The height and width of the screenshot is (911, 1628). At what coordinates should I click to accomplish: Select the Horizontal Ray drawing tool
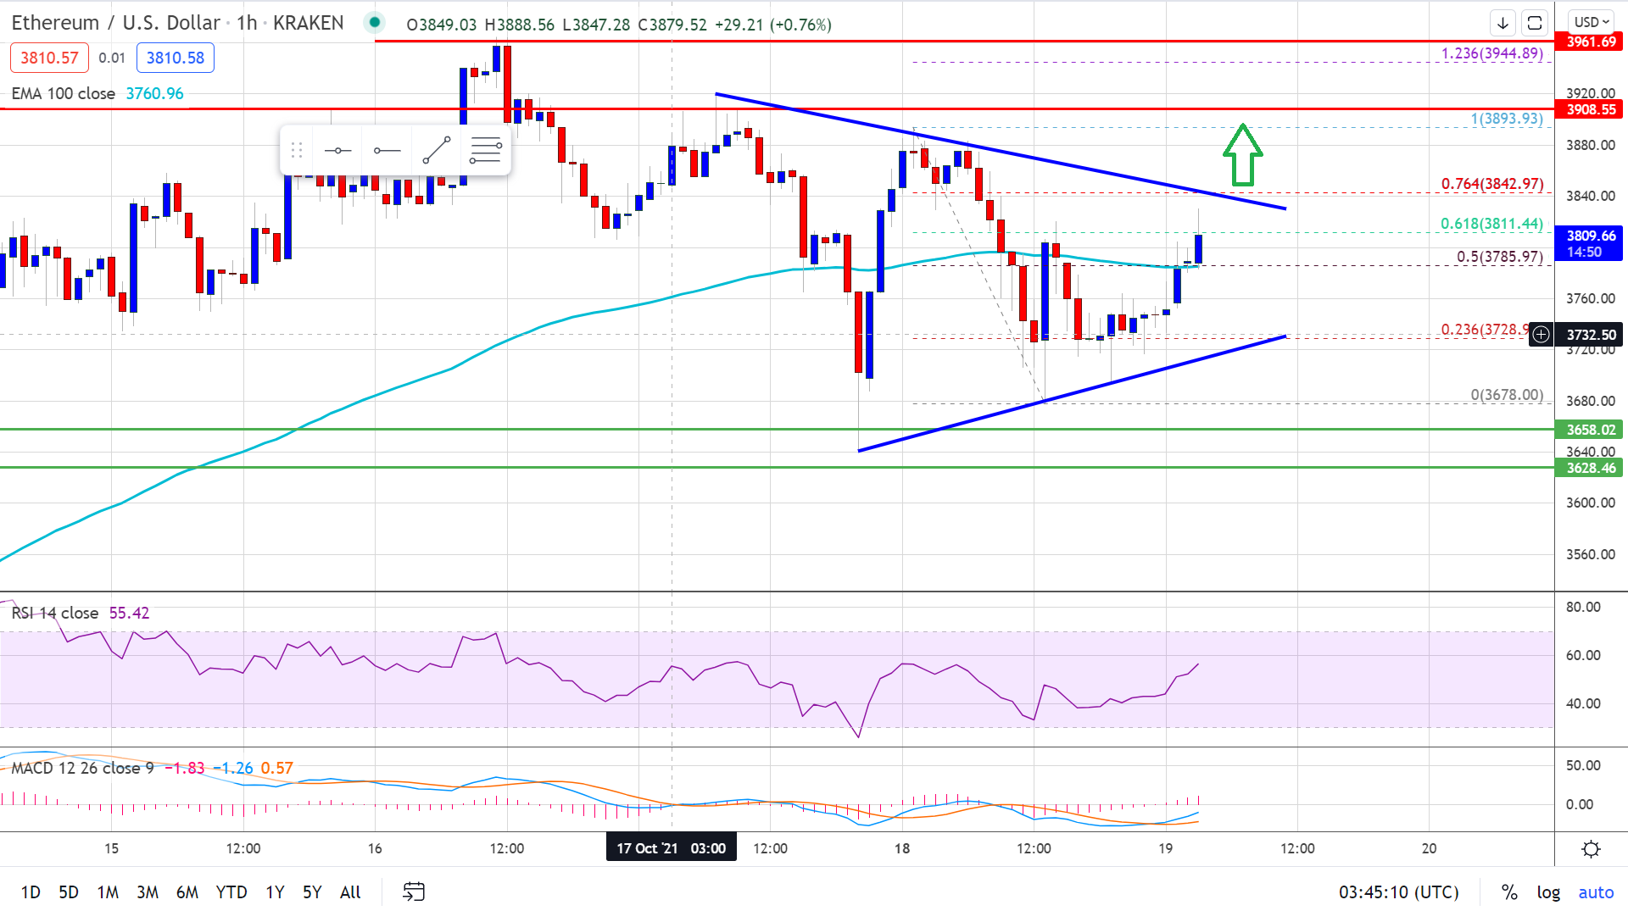click(387, 151)
